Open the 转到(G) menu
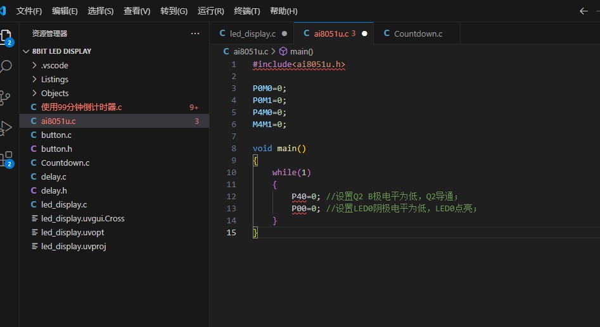 [x=174, y=11]
